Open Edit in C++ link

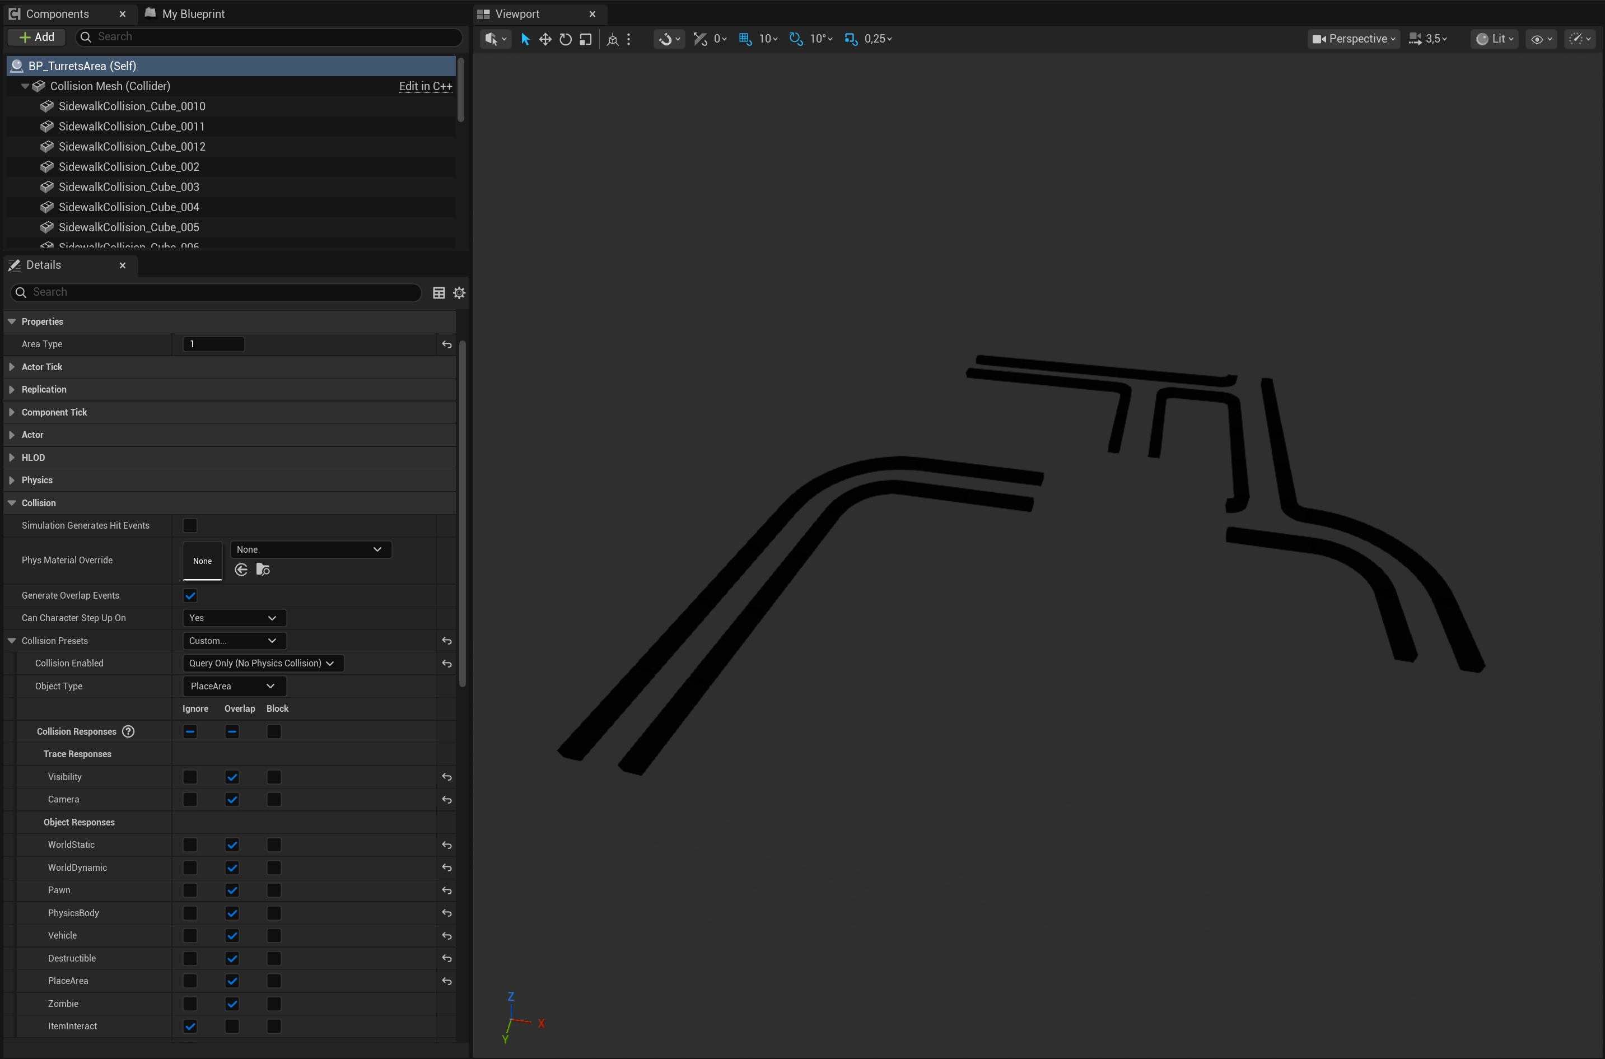tap(426, 86)
